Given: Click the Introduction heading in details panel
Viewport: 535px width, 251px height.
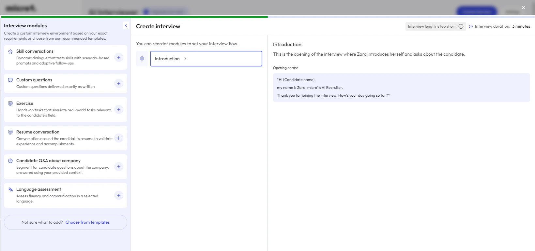Looking at the screenshot, I should (x=287, y=45).
